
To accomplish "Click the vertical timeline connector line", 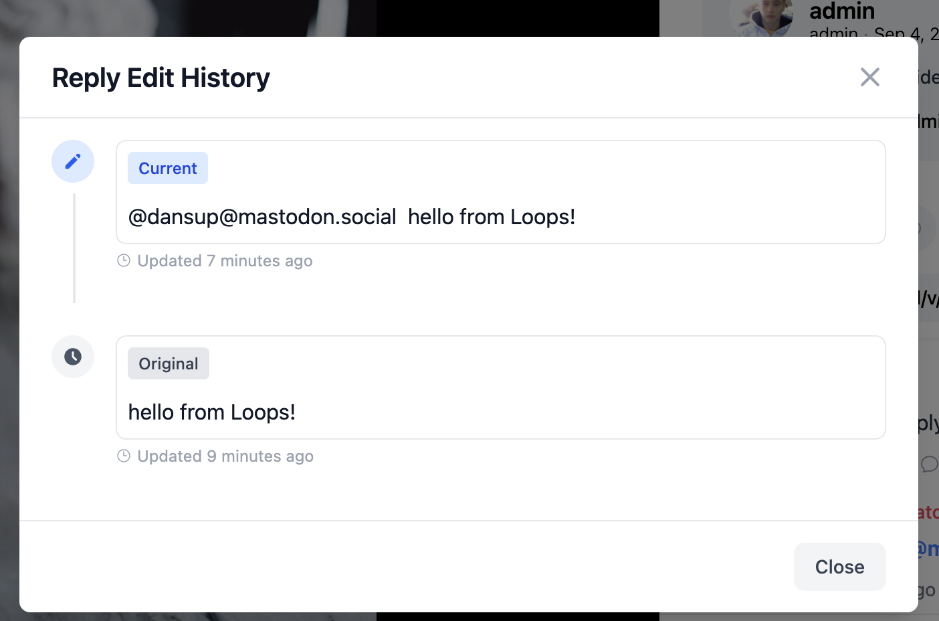I will [x=74, y=248].
